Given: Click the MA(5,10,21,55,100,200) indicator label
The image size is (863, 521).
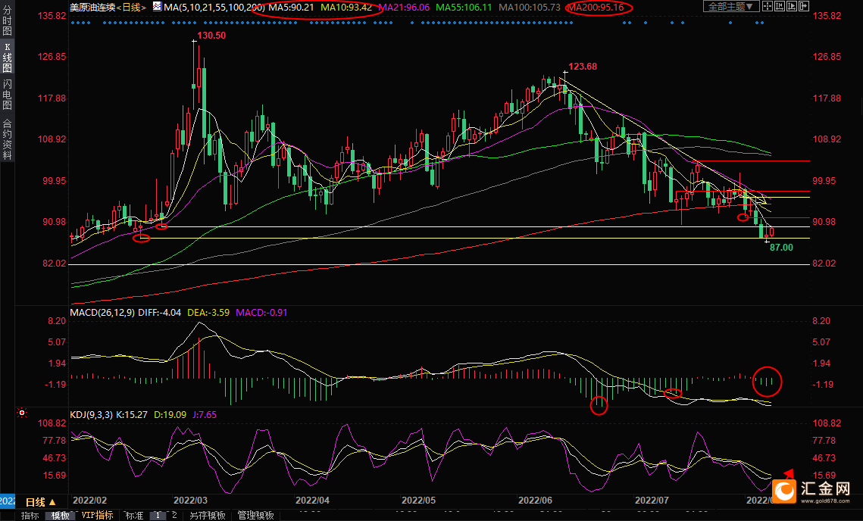Looking at the screenshot, I should tap(214, 7).
